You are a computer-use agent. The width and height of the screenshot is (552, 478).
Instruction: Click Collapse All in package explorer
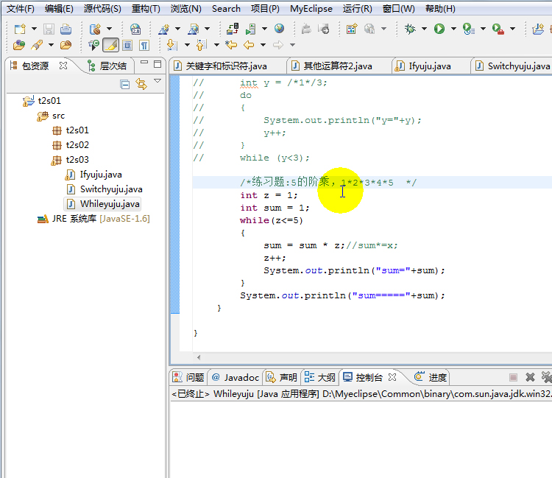(124, 85)
